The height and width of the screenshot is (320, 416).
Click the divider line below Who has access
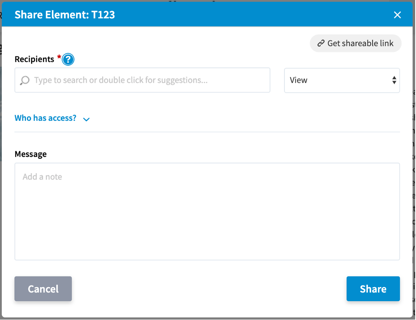pyautogui.click(x=207, y=132)
